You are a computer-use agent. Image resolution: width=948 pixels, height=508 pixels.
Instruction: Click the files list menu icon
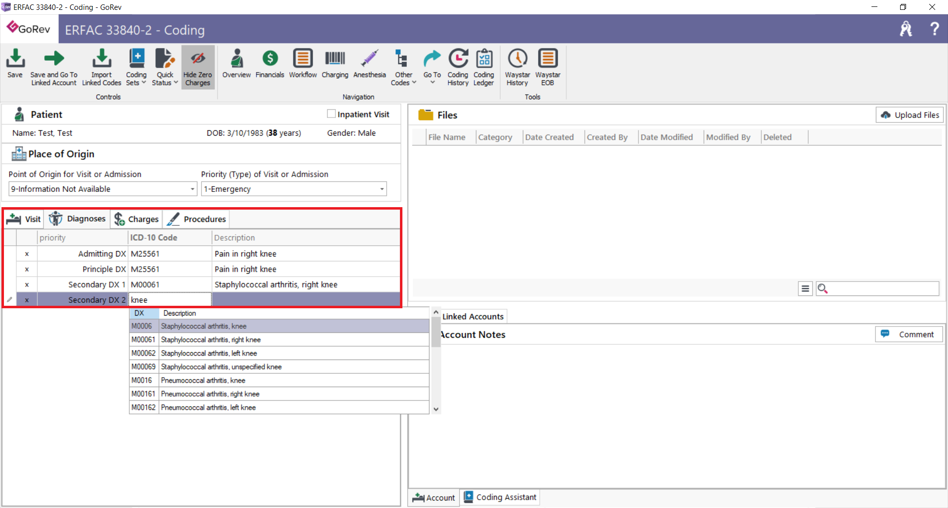tap(805, 289)
